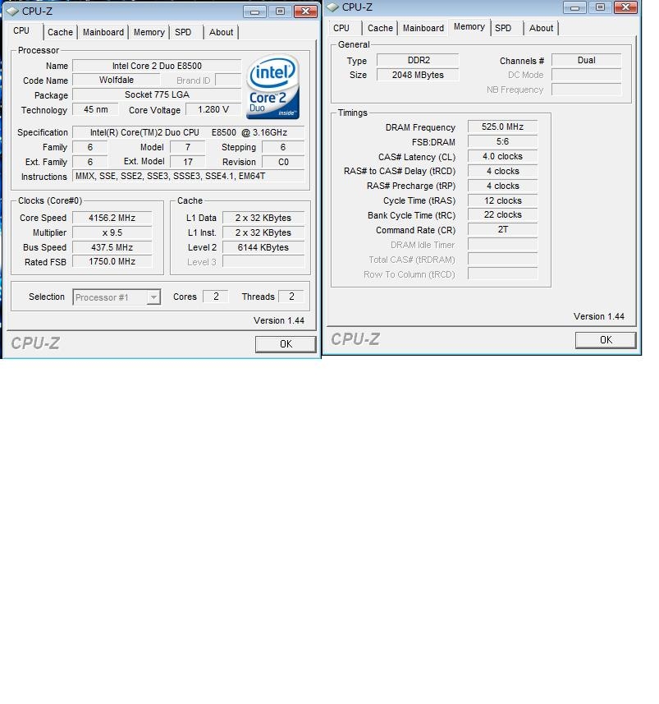Image resolution: width=659 pixels, height=704 pixels.
Task: Open the Processor #1 selection dropdown
Action: pyautogui.click(x=117, y=297)
